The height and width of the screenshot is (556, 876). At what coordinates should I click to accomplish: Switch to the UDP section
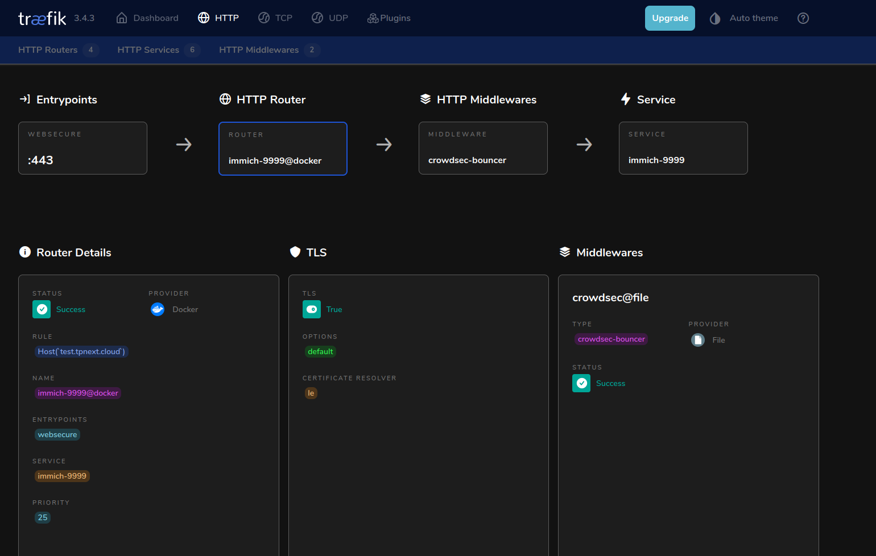click(330, 18)
